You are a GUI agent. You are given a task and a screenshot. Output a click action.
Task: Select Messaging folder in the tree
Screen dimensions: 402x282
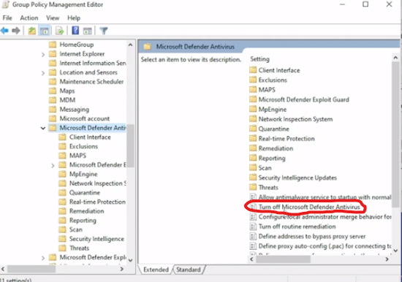tap(75, 110)
